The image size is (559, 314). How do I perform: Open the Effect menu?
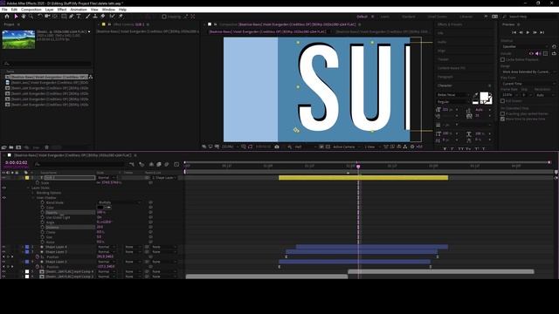(x=62, y=10)
